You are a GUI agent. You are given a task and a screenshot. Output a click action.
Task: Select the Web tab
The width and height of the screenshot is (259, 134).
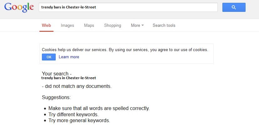click(x=46, y=26)
